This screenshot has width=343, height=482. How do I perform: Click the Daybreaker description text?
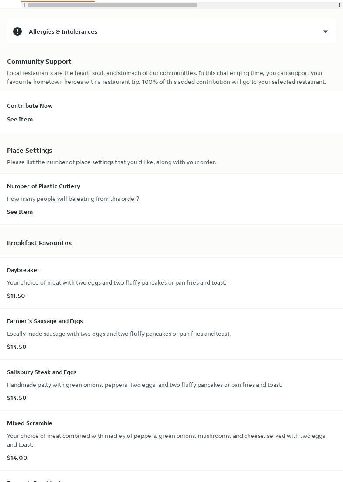pyautogui.click(x=117, y=282)
